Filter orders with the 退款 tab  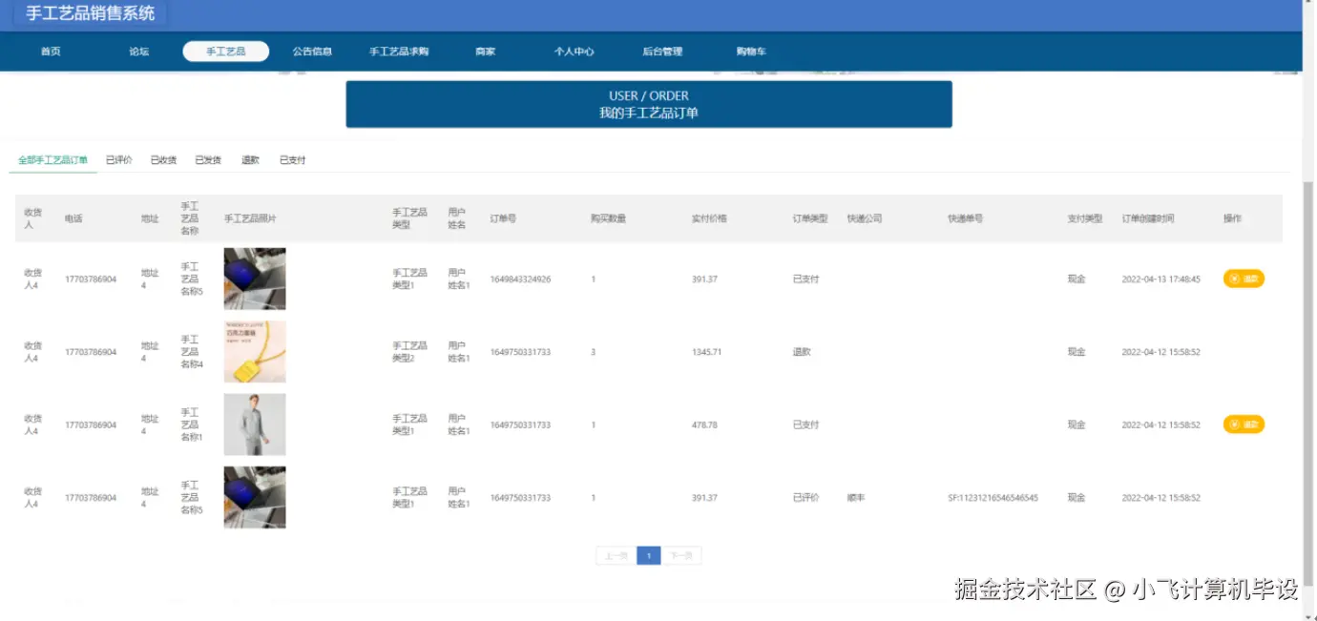[250, 160]
